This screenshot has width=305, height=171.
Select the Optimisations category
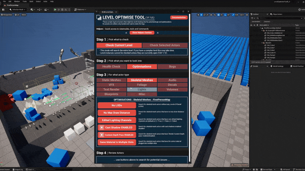pos(142,66)
